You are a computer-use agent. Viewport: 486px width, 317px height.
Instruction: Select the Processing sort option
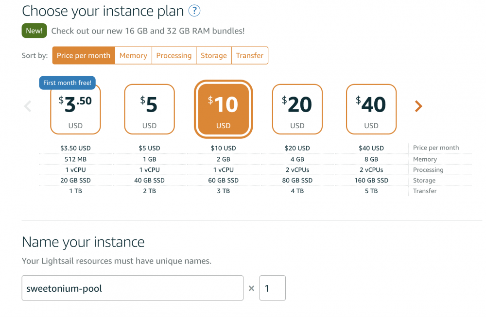pos(174,55)
